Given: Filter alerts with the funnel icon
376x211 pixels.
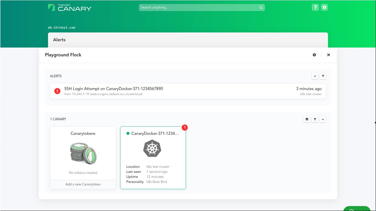Looking at the screenshot, I should click(323, 76).
